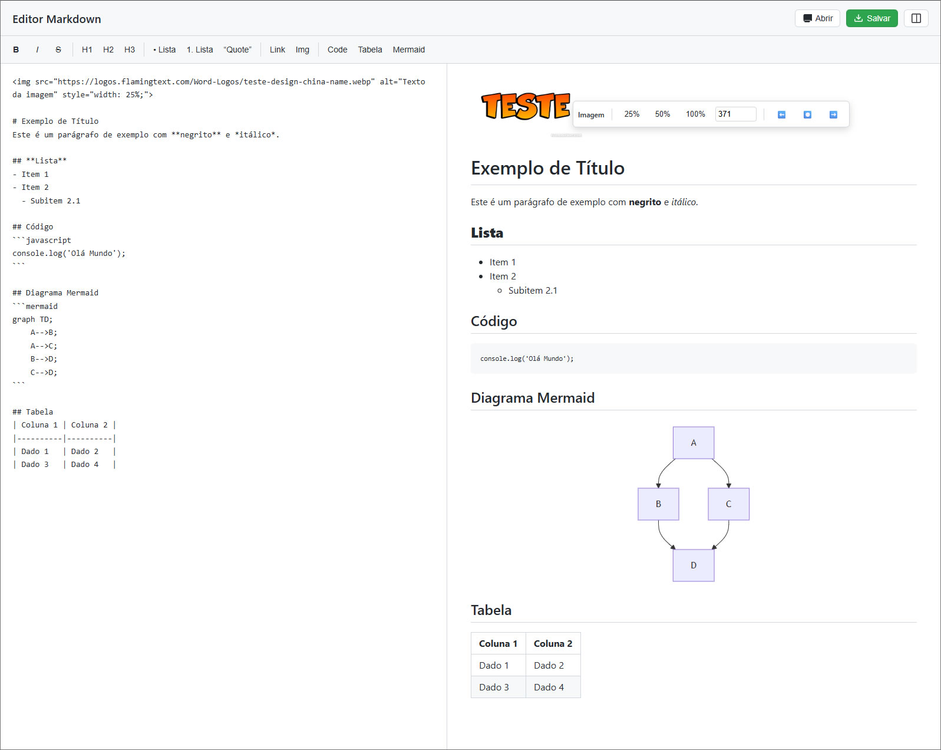Insert a Tabela from toolbar

[370, 50]
